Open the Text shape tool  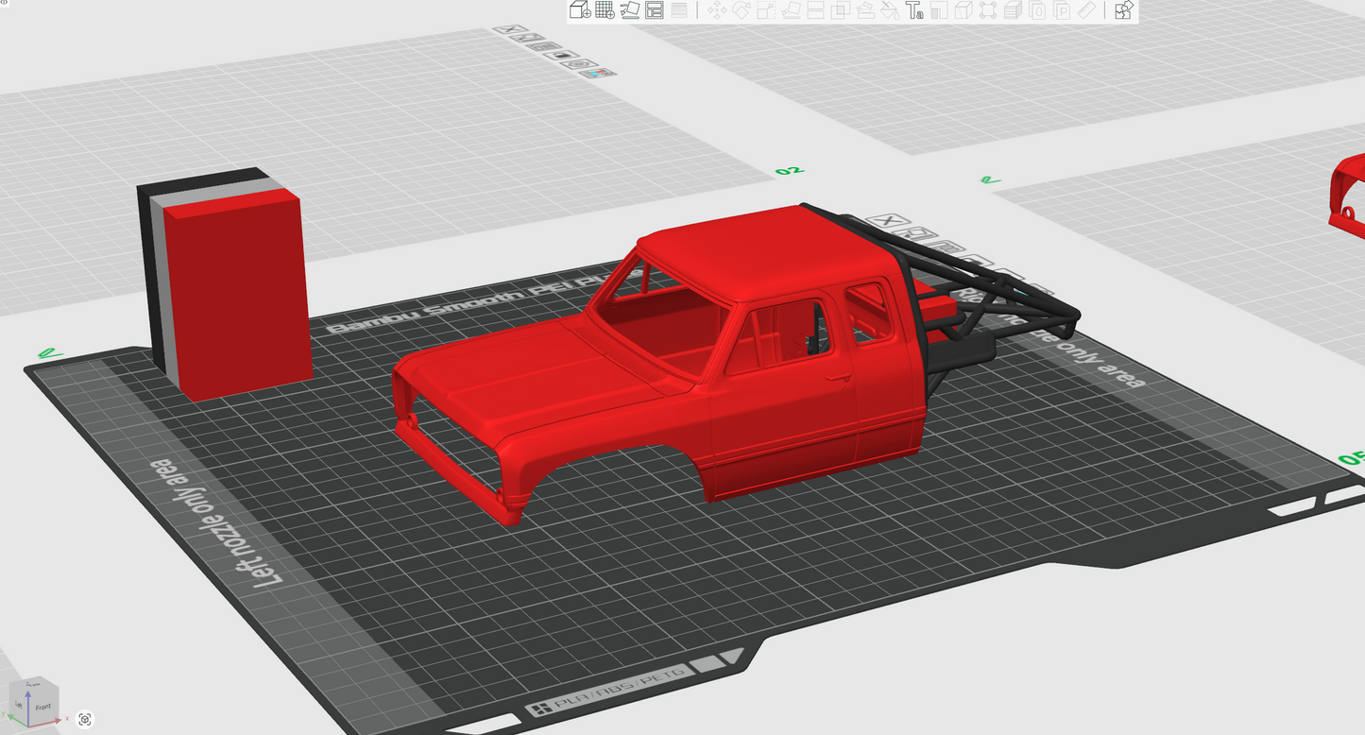(913, 10)
